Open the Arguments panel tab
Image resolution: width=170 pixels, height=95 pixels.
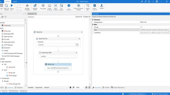coord(39,87)
